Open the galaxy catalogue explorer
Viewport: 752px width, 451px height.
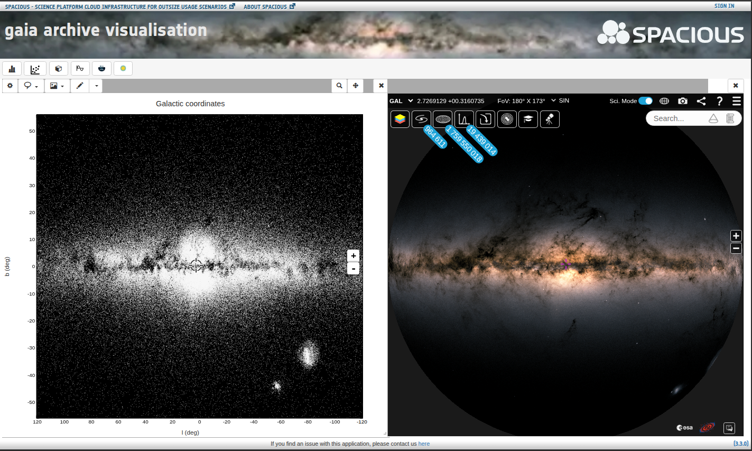[421, 119]
